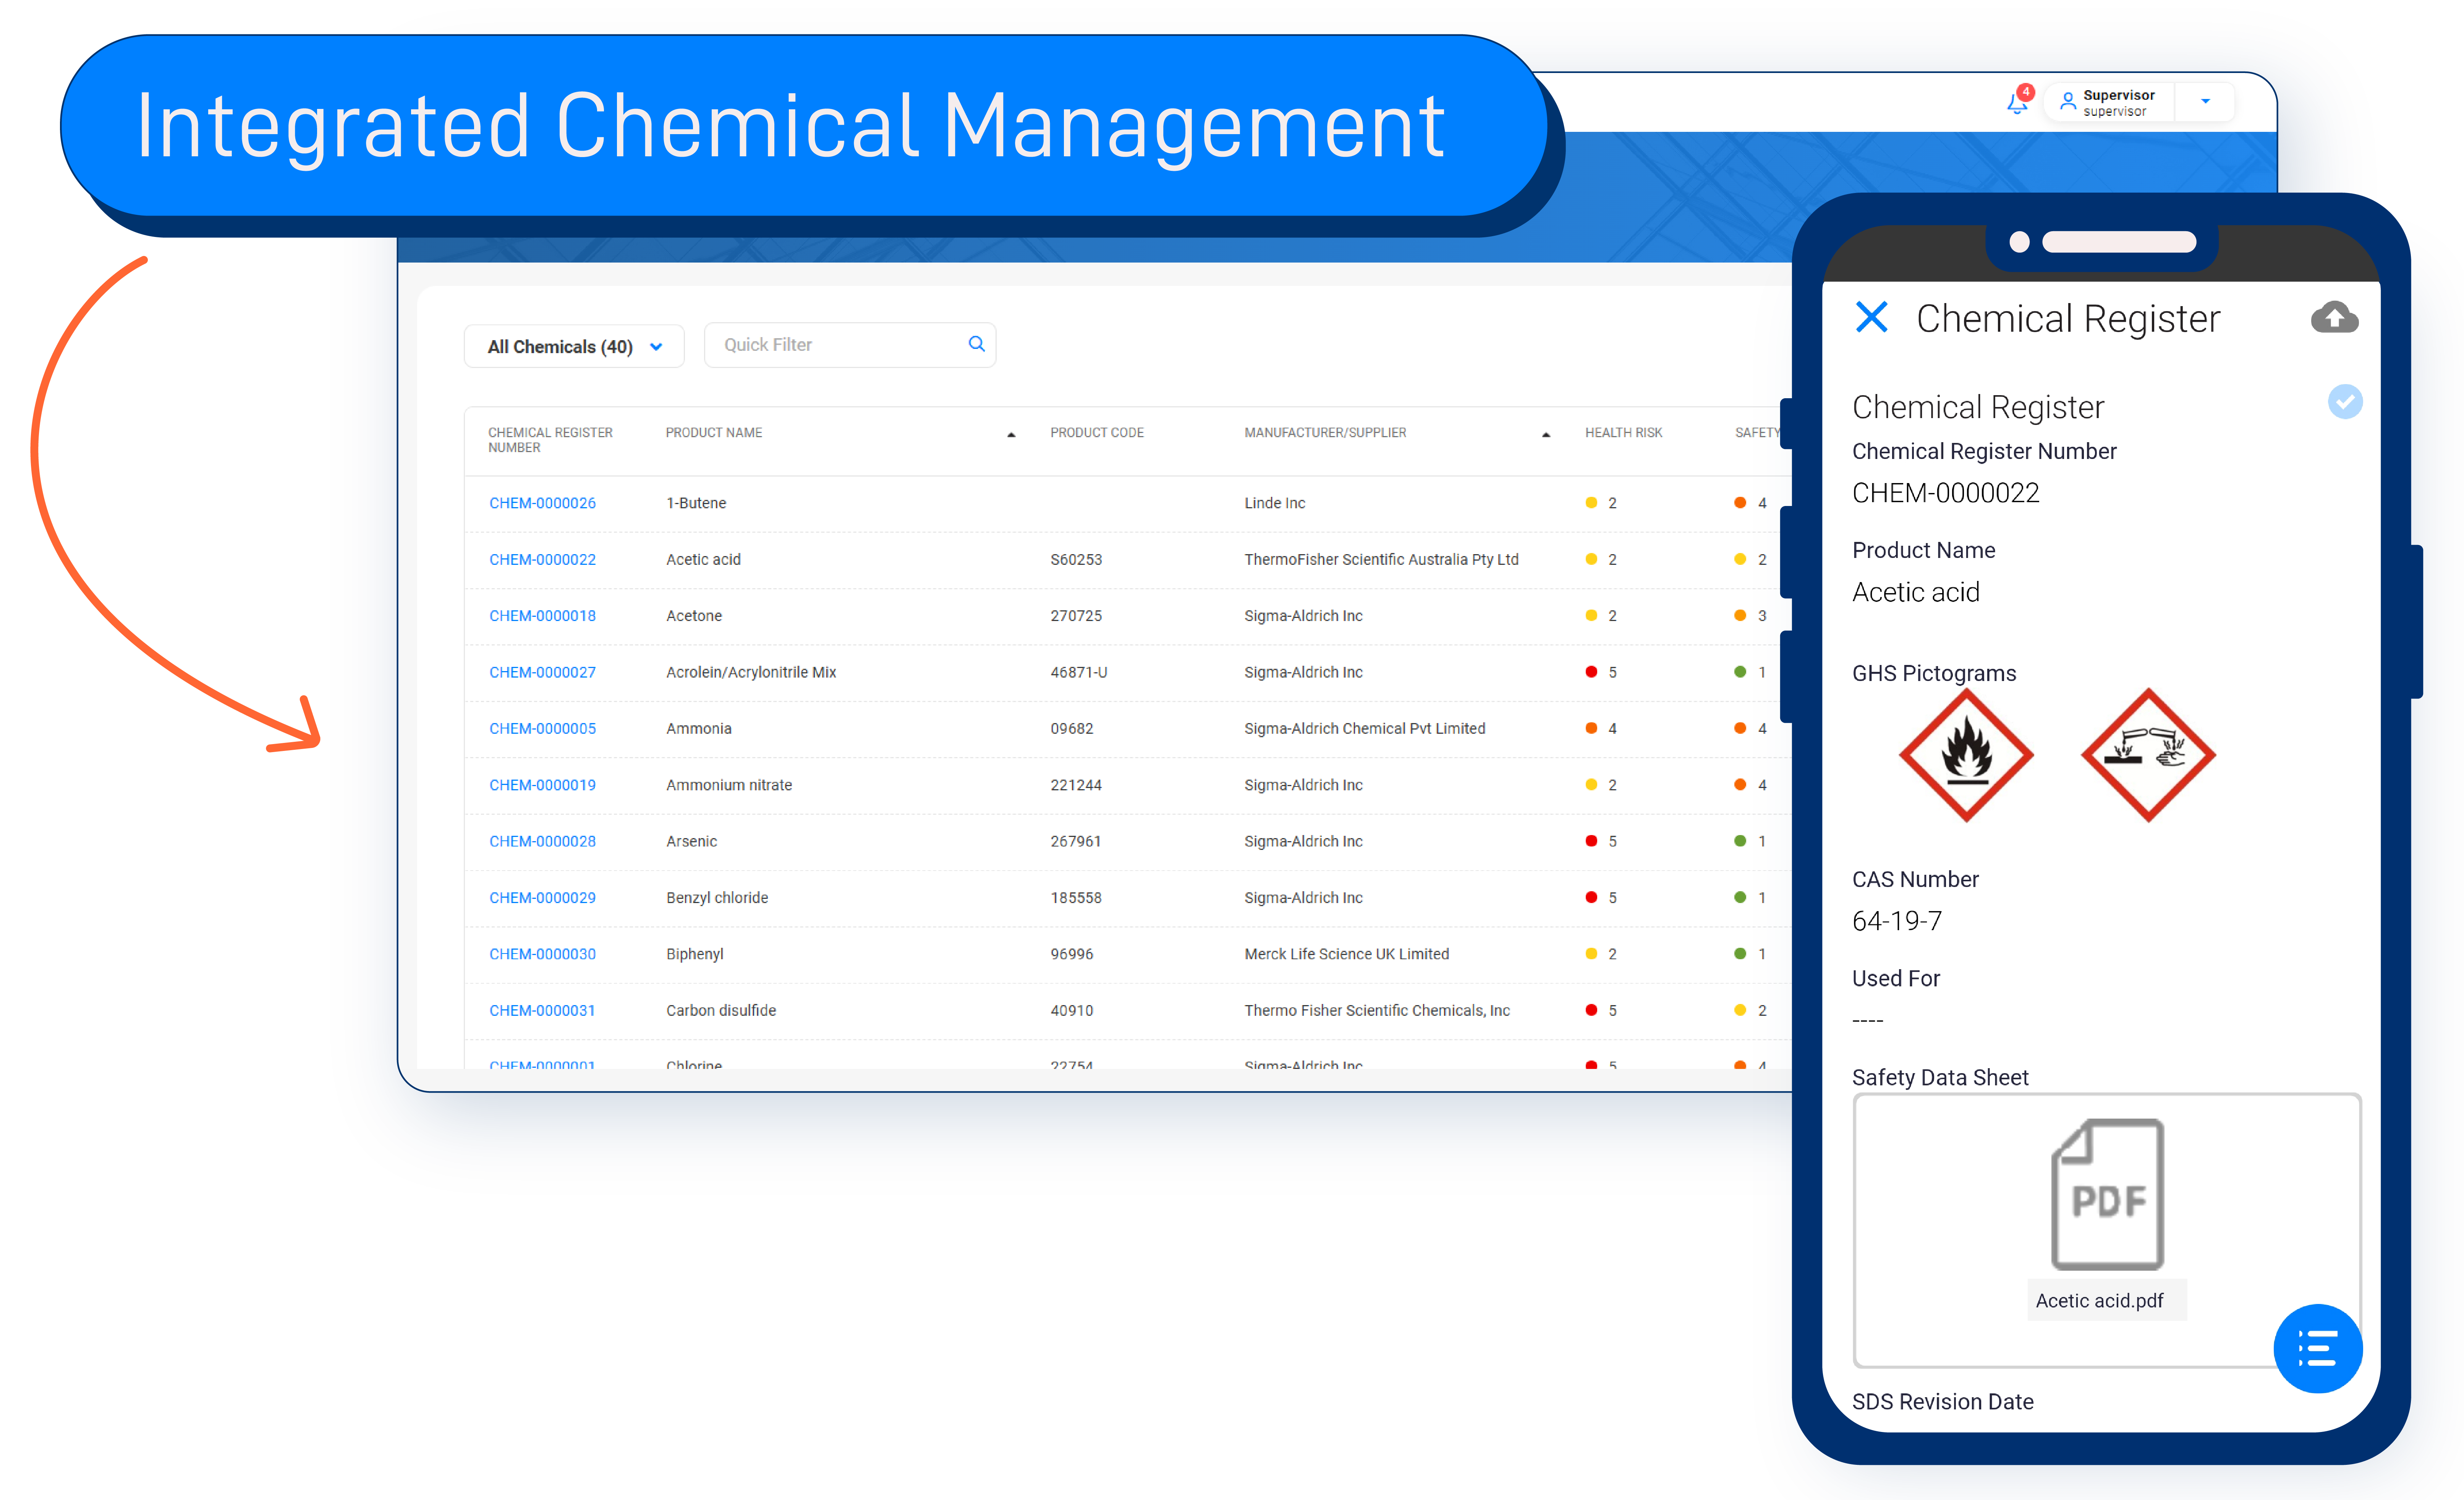Click the Carbon disulfide product name
Image resolution: width=2464 pixels, height=1500 pixels.
pyautogui.click(x=721, y=1011)
